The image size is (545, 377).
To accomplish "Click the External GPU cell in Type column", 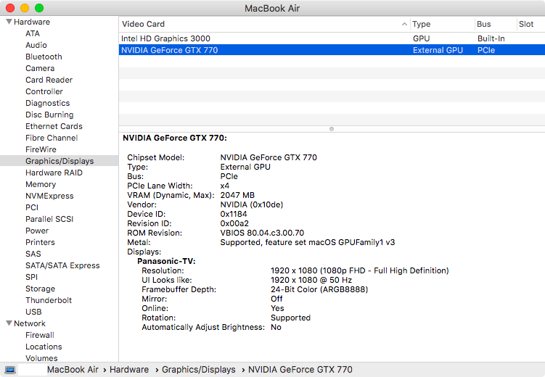I will pyautogui.click(x=438, y=50).
